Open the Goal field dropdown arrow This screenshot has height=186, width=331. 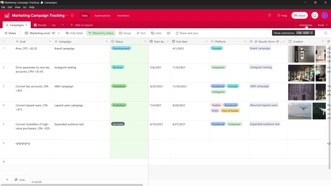pos(50,42)
